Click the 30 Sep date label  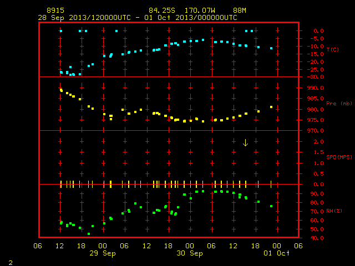tap(190, 253)
